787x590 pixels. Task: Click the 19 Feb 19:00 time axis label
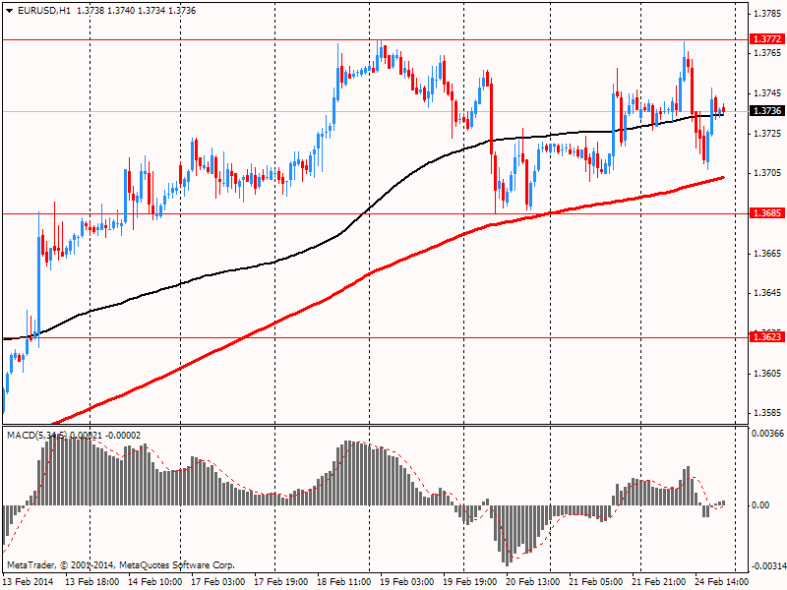470,581
